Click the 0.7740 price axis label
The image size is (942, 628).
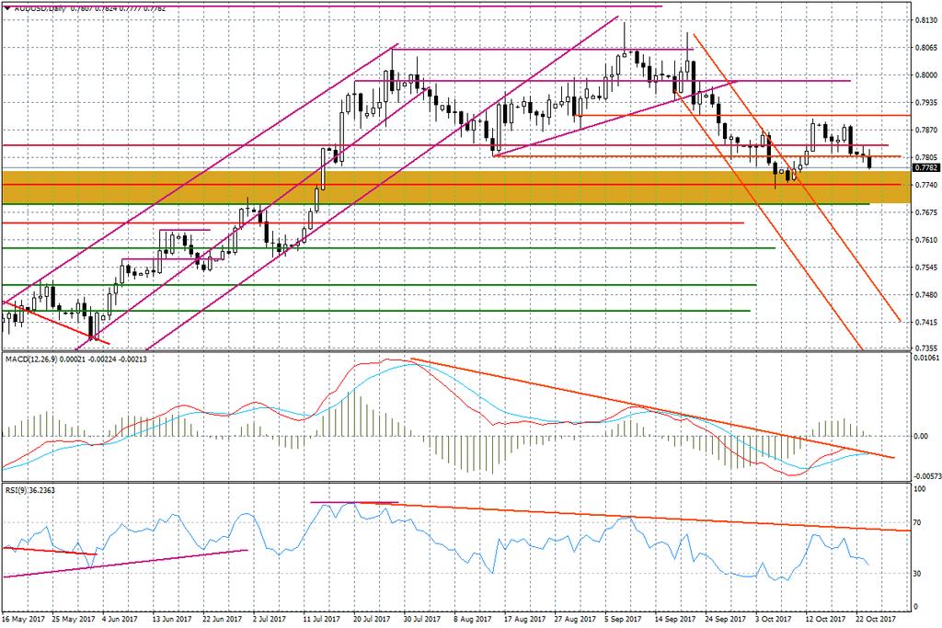[x=925, y=186]
